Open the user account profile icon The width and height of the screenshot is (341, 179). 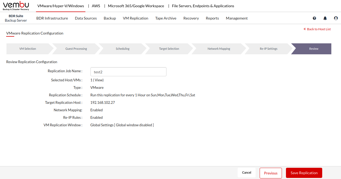pyautogui.click(x=336, y=18)
